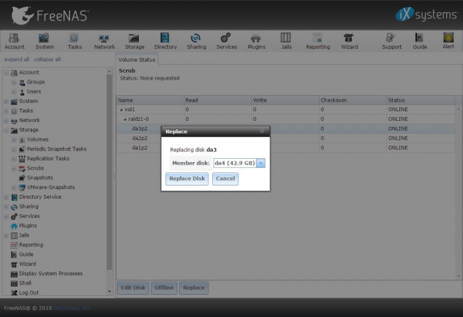Expand the Tasks tree node
463x317 pixels.
6,111
